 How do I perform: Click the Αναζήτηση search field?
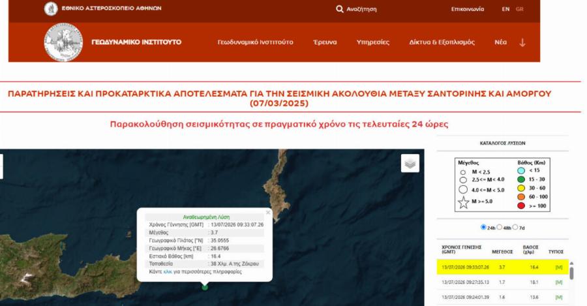tap(361, 9)
